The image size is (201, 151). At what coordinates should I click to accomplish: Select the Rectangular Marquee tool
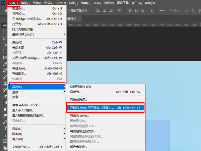5,32
